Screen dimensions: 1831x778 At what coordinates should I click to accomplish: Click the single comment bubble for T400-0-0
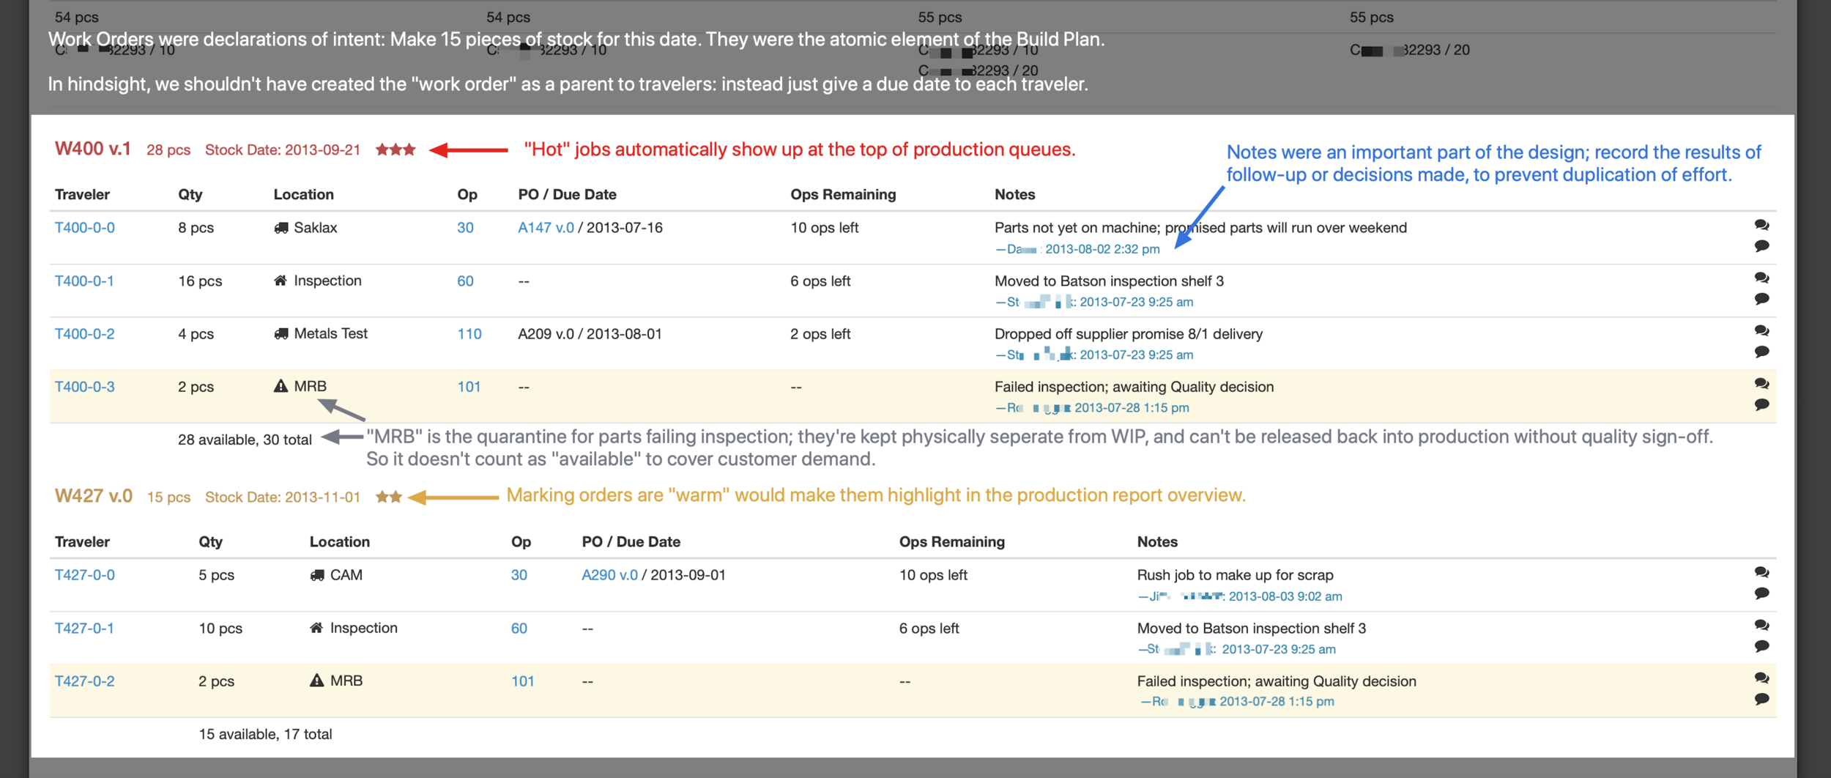[1761, 246]
